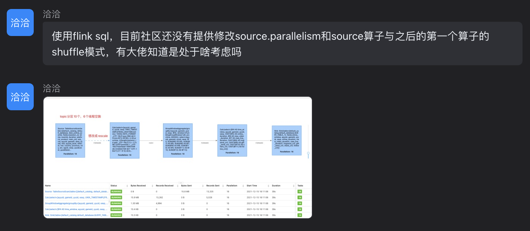Sort by the Records Sent column arrows
Image resolution: width=530 pixels, height=231 pixels.
(223, 186)
